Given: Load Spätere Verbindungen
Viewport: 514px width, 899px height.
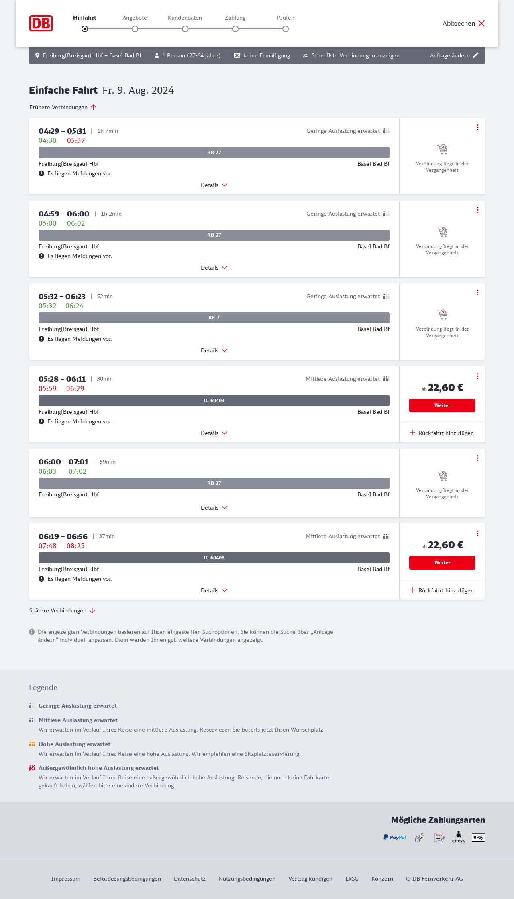Looking at the screenshot, I should point(62,610).
